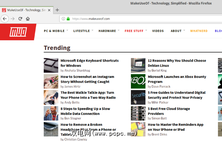Show site information via the info icon

(x=63, y=19)
